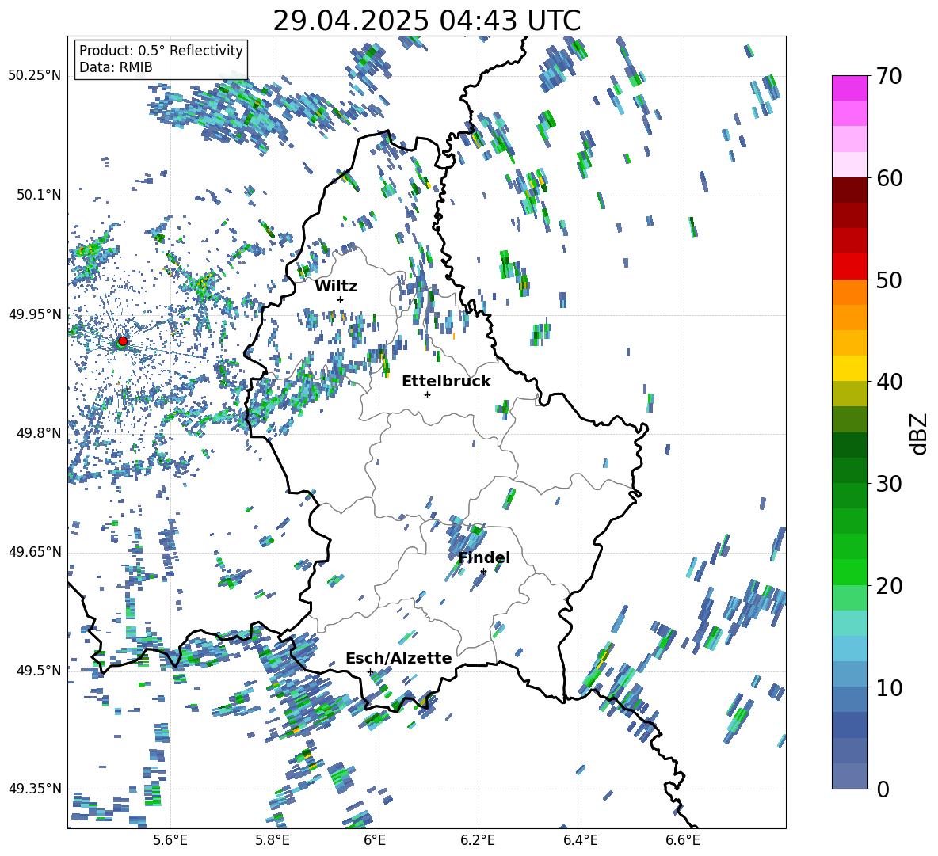
Task: Click the colorbar tick value 50
Action: click(x=889, y=280)
